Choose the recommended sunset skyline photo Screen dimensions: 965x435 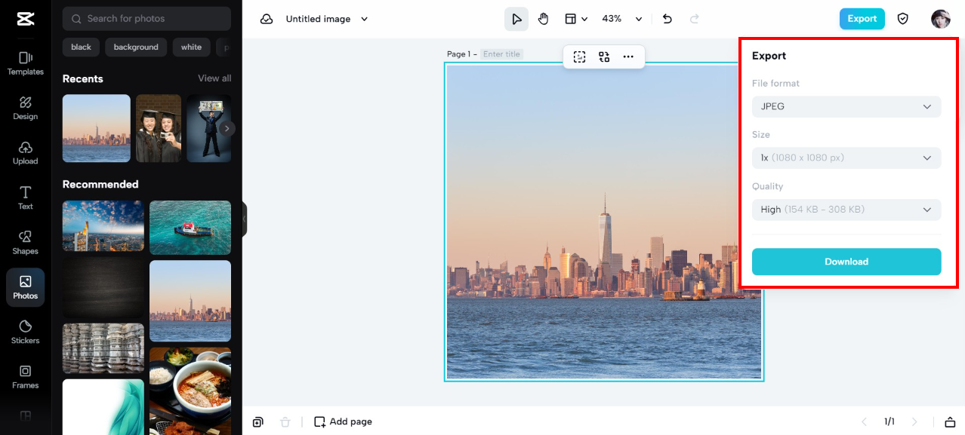click(x=190, y=301)
